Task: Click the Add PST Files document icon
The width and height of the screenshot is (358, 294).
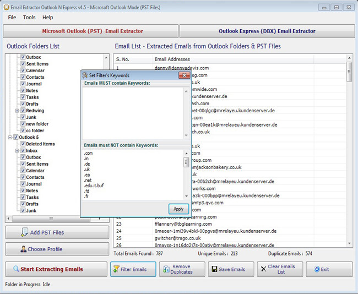Action: coord(24,232)
